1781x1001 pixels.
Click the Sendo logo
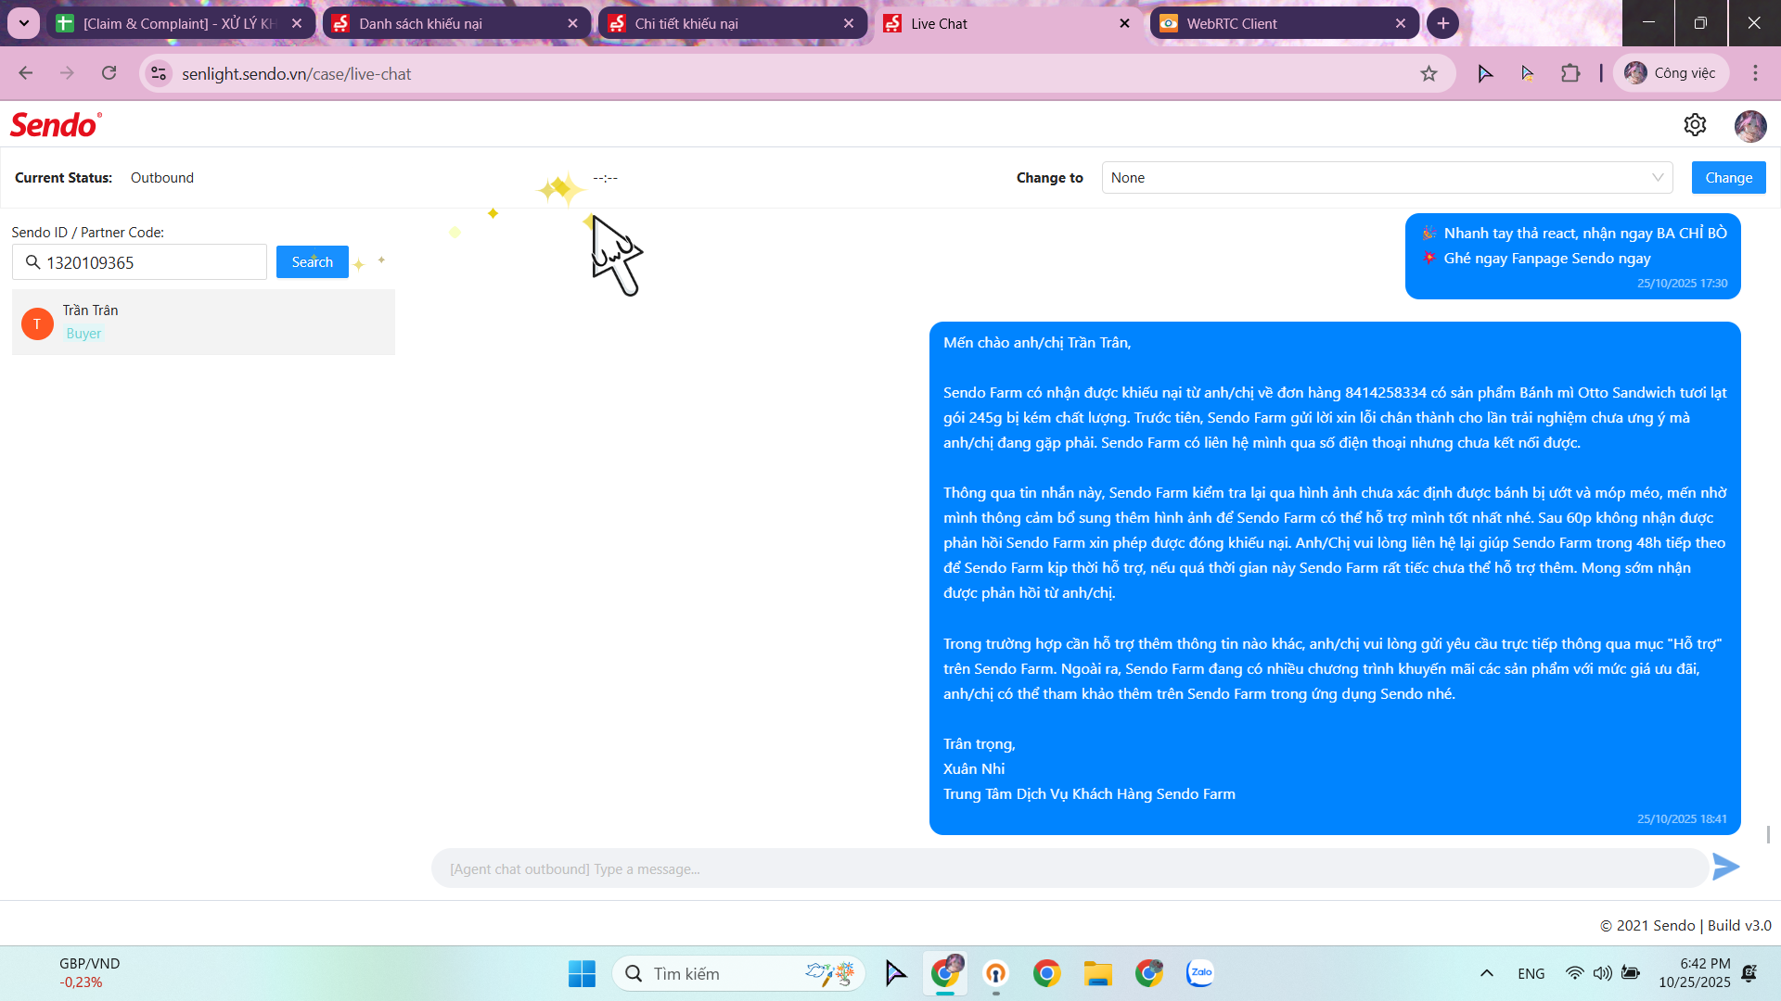pyautogui.click(x=56, y=125)
